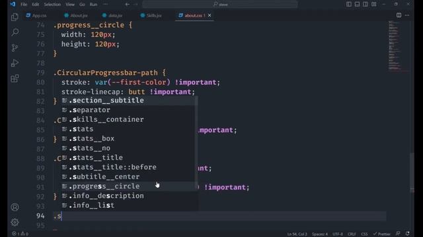The image size is (423, 237).
Task: Switch to the About.jsx tab
Action: tap(76, 16)
